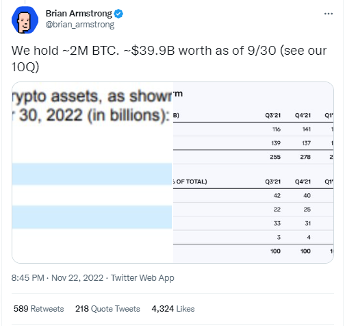Click the upper light blue highlighted row

point(92,174)
